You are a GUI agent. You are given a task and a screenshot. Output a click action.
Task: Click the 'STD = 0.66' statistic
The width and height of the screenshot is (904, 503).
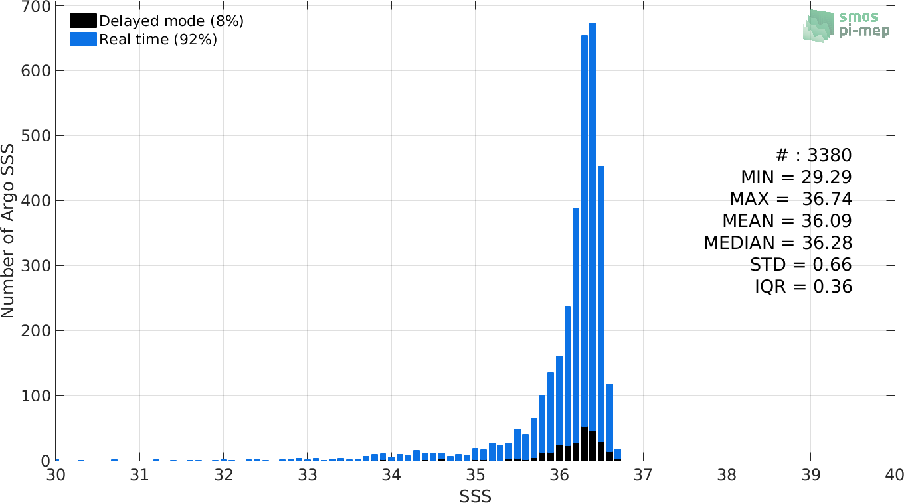800,265
